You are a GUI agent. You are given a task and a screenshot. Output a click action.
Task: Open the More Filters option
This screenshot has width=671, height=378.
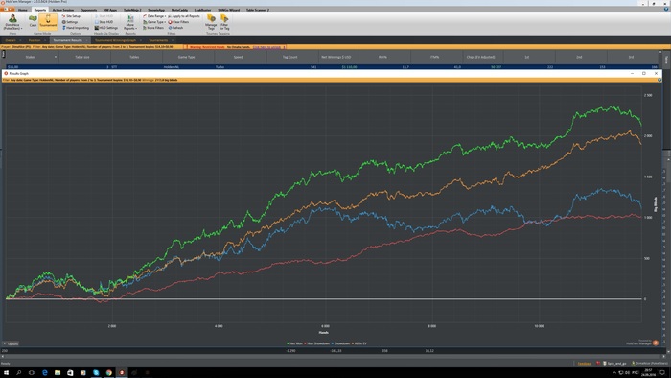(153, 28)
